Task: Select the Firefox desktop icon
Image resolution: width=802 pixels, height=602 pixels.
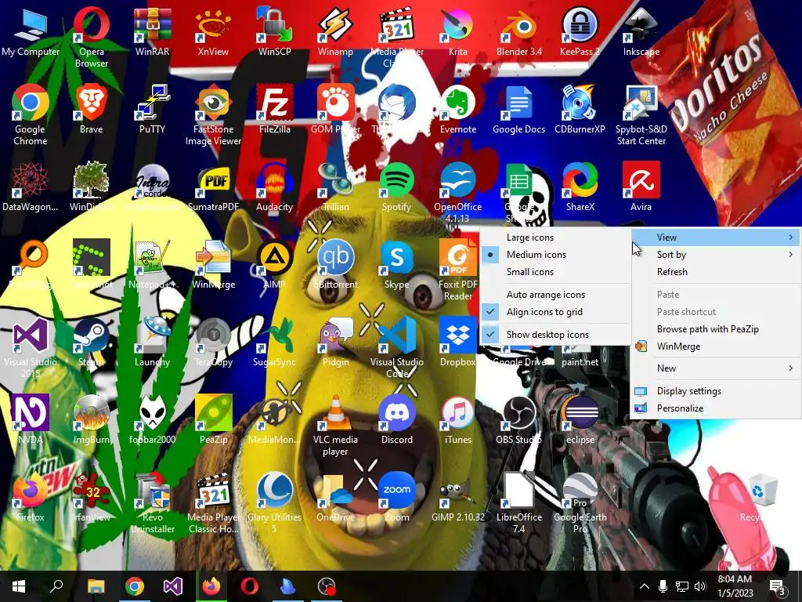Action: point(31,497)
